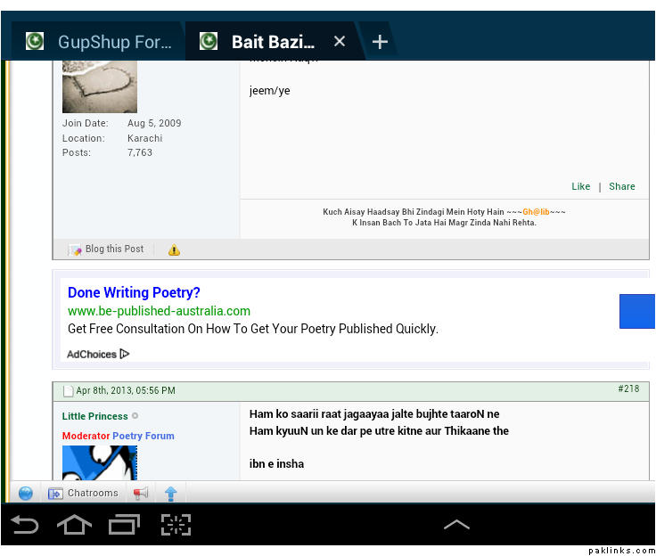Click the blue scroll-to-top arrow
Screen dimensions: 656x556
point(171,493)
